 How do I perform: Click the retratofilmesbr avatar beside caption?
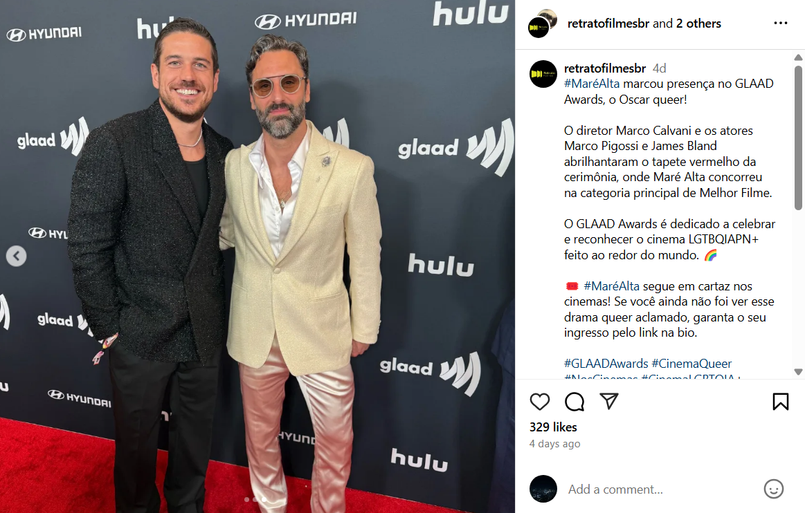pos(543,74)
